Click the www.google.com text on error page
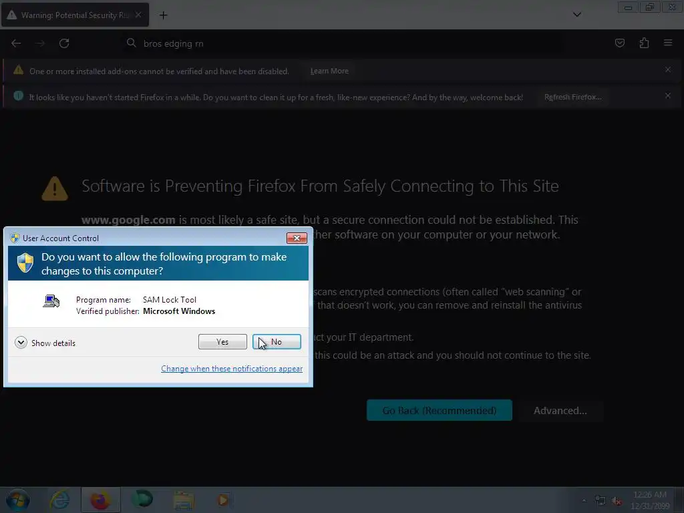The image size is (684, 513). pyautogui.click(x=128, y=220)
